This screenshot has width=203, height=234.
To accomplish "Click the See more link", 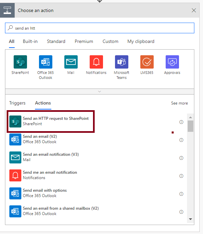I will pos(179,103).
